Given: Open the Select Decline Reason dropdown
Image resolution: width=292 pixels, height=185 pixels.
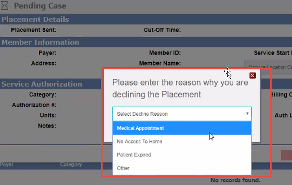Looking at the screenshot, I should point(182,114).
